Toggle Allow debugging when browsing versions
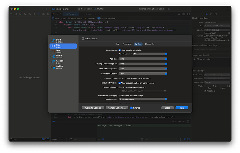Image resolution: width=240 pixels, height=153 pixels. point(120,83)
